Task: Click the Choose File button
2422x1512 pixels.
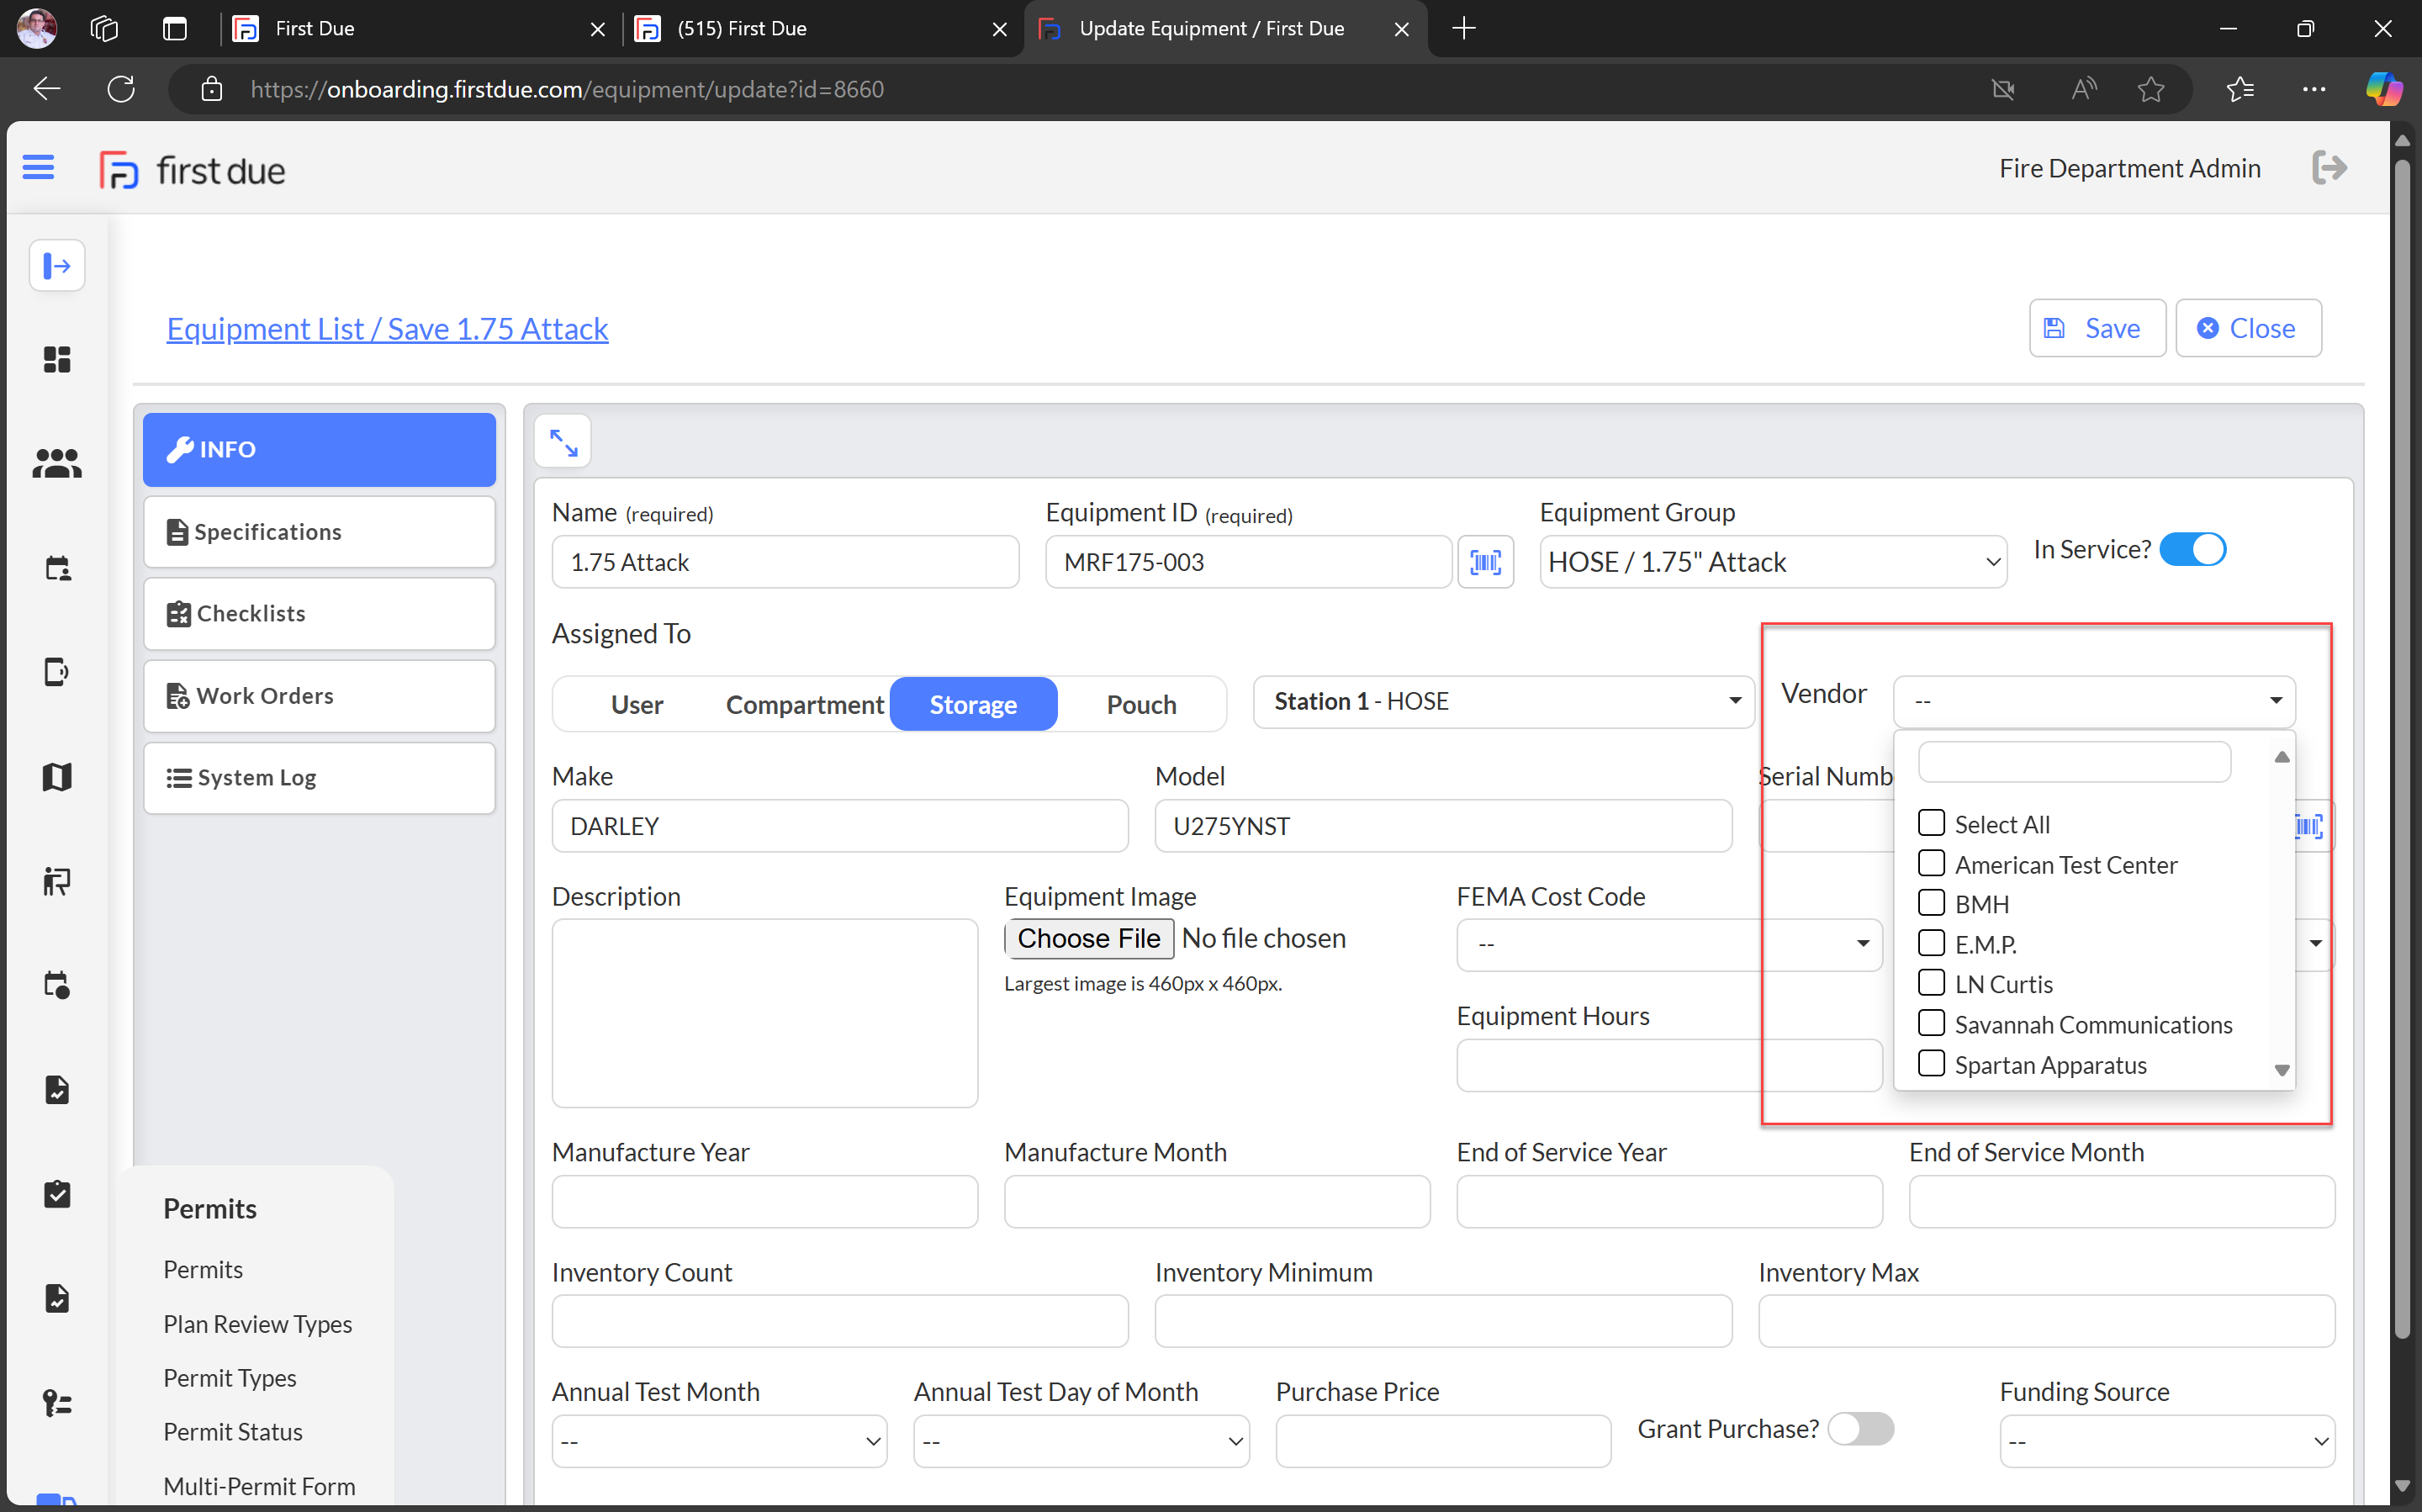Action: tap(1089, 938)
